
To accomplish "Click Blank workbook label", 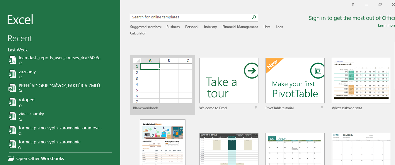I will pos(145,108).
